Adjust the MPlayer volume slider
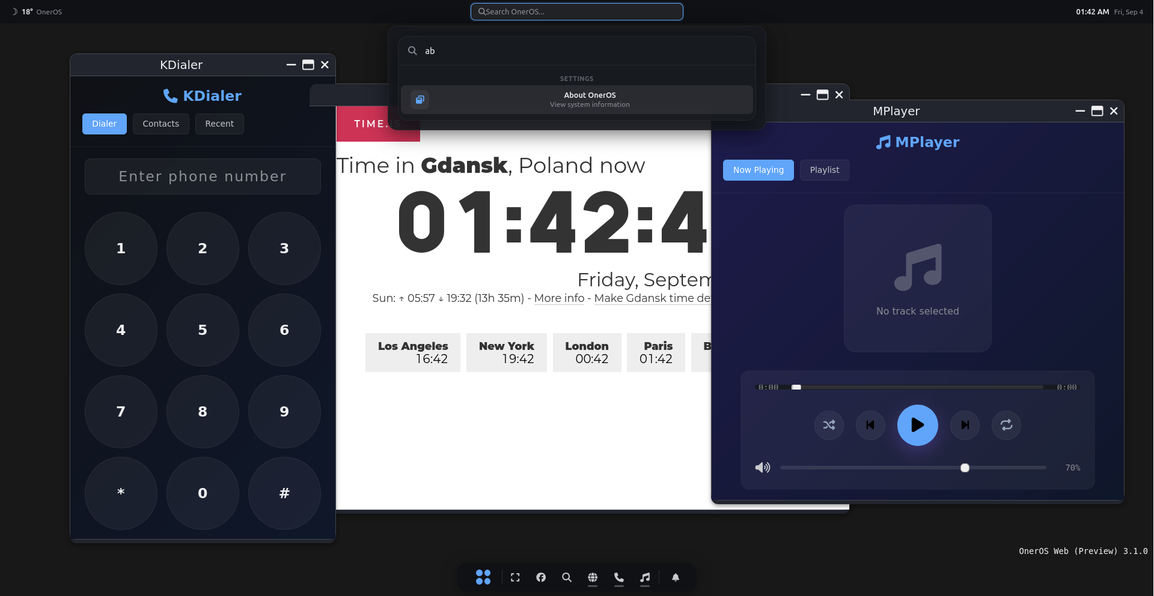1154x596 pixels. click(x=914, y=468)
